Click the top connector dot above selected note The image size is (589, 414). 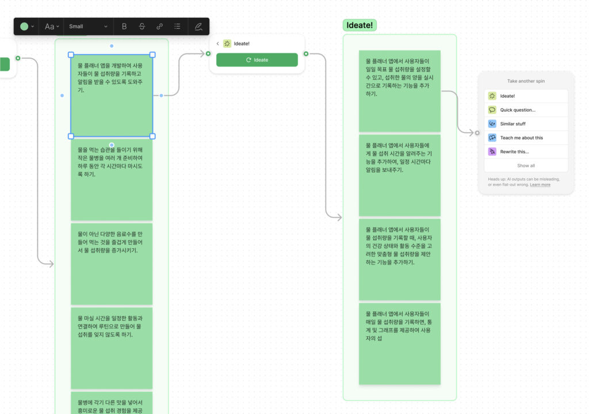click(112, 46)
